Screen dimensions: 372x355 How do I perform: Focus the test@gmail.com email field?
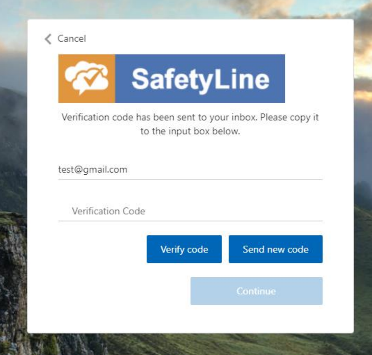[x=190, y=170]
